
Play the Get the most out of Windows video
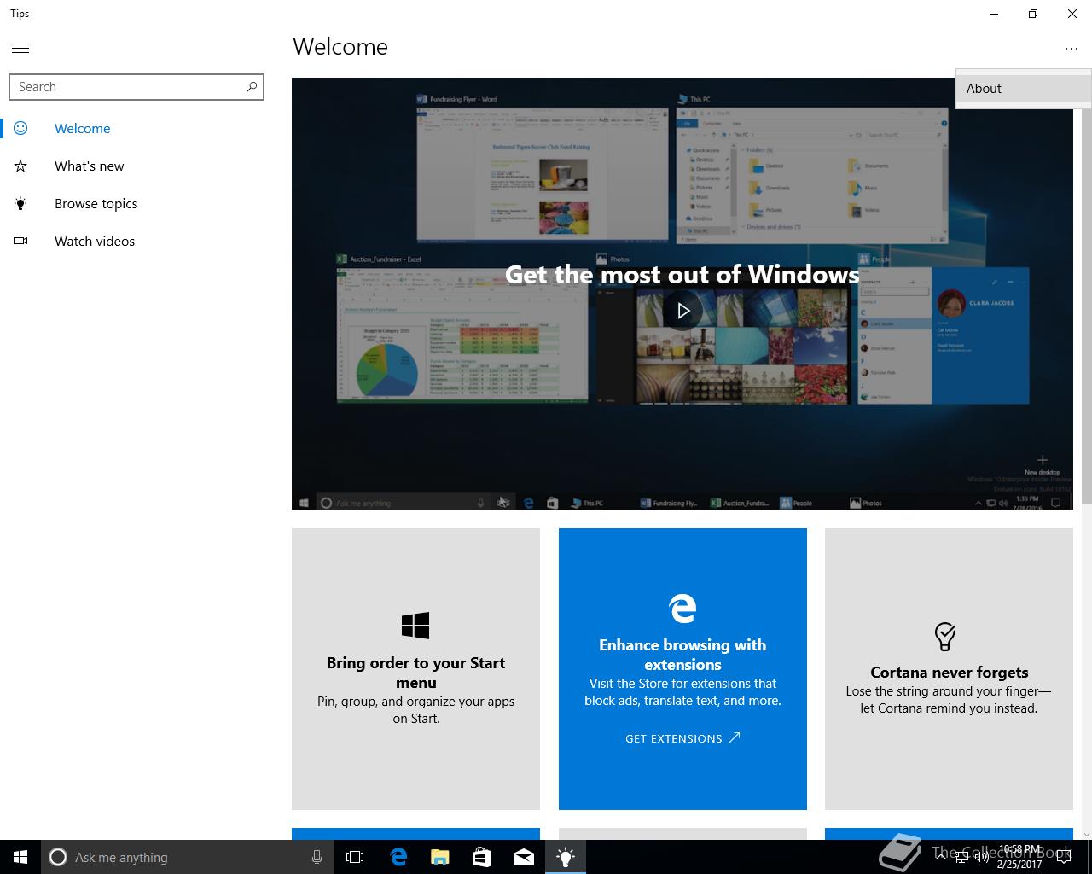[x=682, y=311]
